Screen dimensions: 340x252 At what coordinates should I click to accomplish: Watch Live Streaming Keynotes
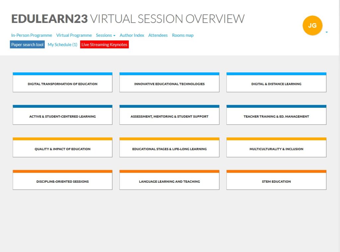pos(104,44)
